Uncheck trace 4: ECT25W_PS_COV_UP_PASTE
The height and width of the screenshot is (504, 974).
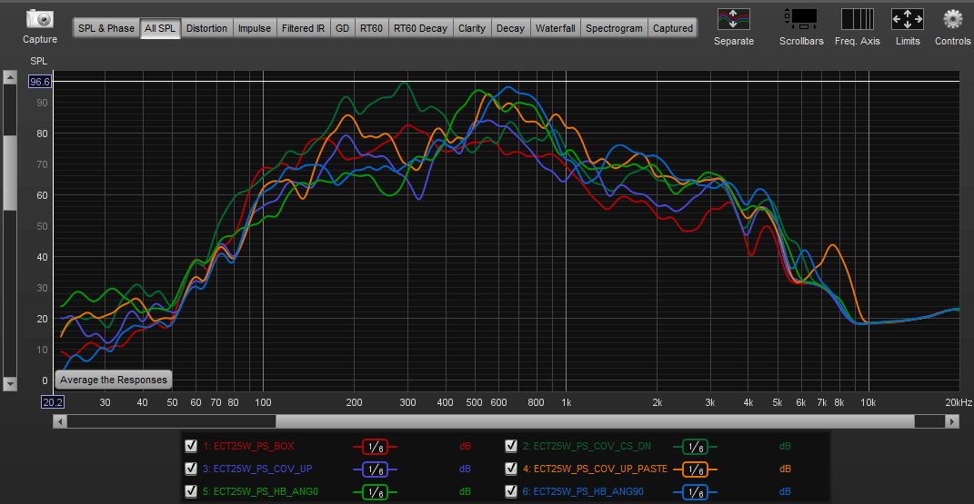point(511,469)
